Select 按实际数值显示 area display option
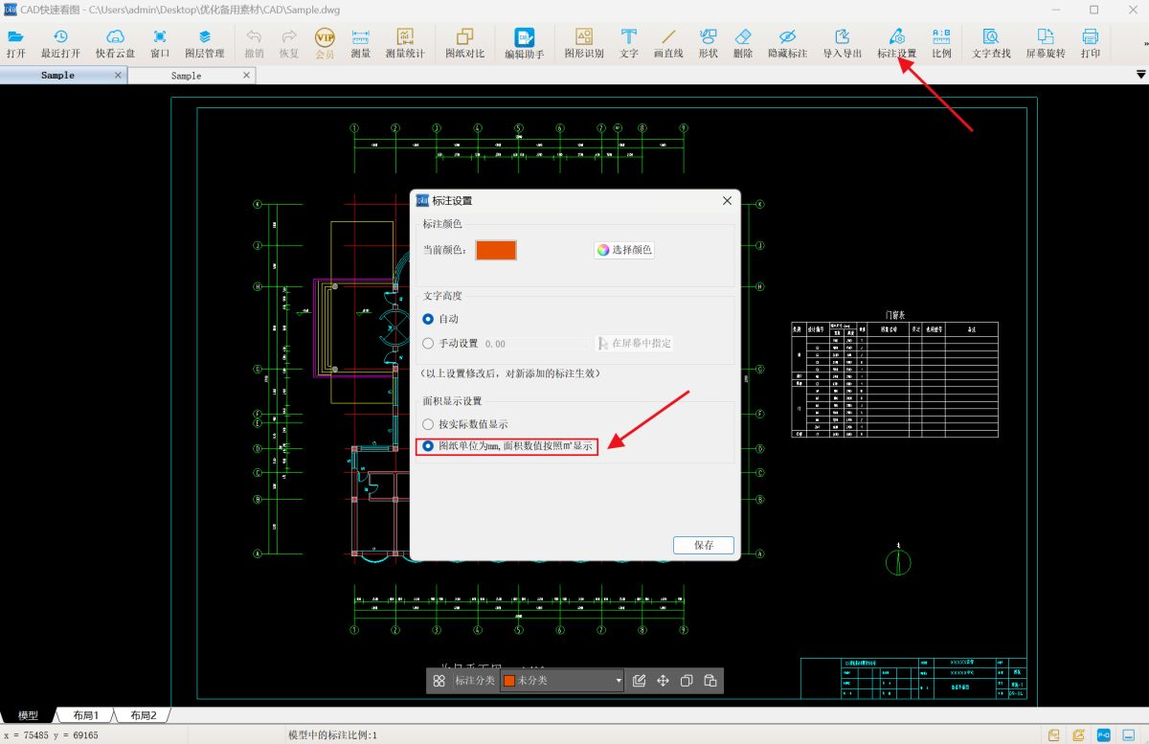The image size is (1149, 744). 465,424
